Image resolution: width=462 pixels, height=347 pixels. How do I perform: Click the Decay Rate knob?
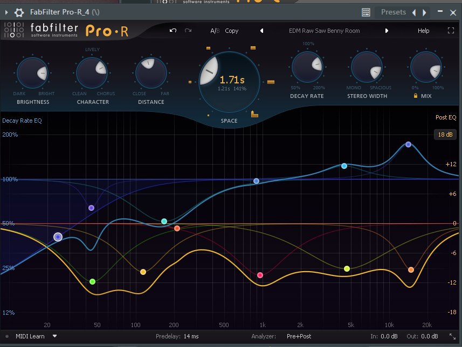tap(307, 67)
